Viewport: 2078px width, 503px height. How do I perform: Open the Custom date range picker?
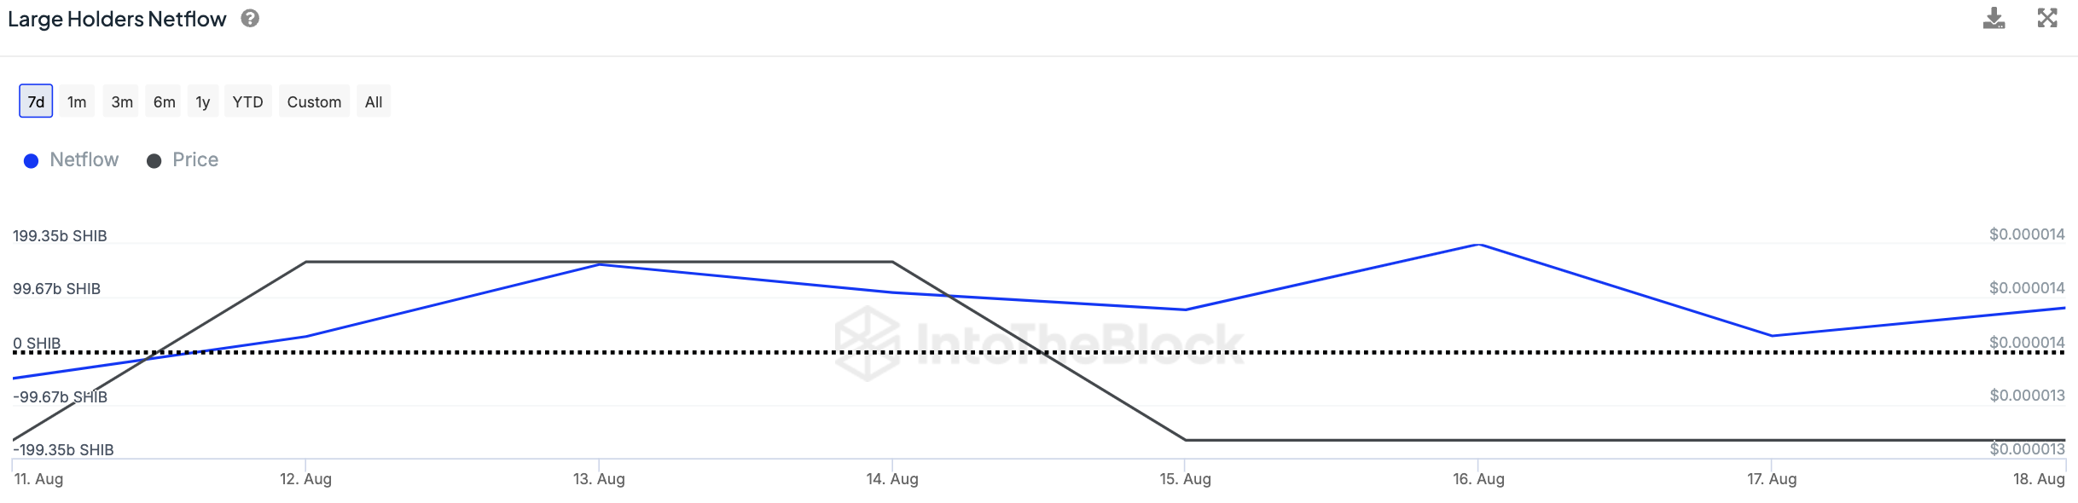pos(314,101)
